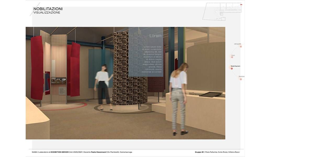Image resolution: width=314 pixels, height=157 pixels.
Task: Click the lorem ipsum paragraph on the panel
Action: coord(152,59)
